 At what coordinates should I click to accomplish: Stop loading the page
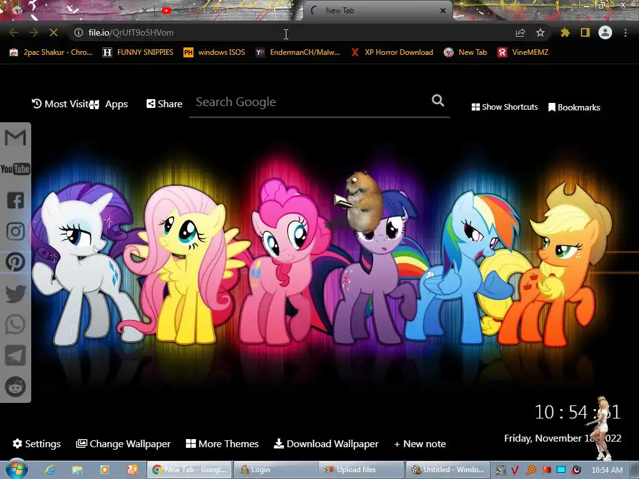point(54,32)
